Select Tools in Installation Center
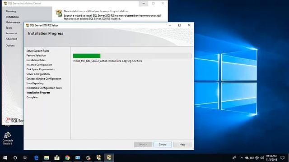289x162 pixels. (9, 28)
